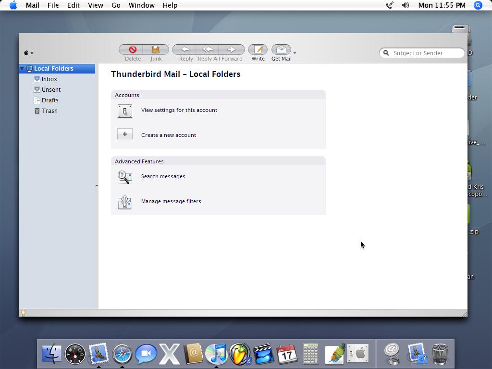Click the Reply arrow icon
The image size is (492, 369).
pos(186,49)
